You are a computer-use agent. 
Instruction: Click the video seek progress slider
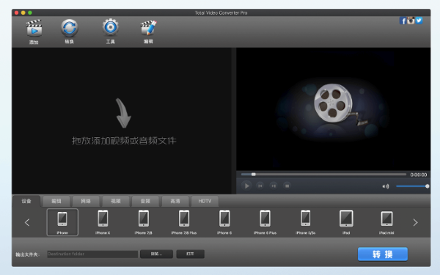pos(323,175)
